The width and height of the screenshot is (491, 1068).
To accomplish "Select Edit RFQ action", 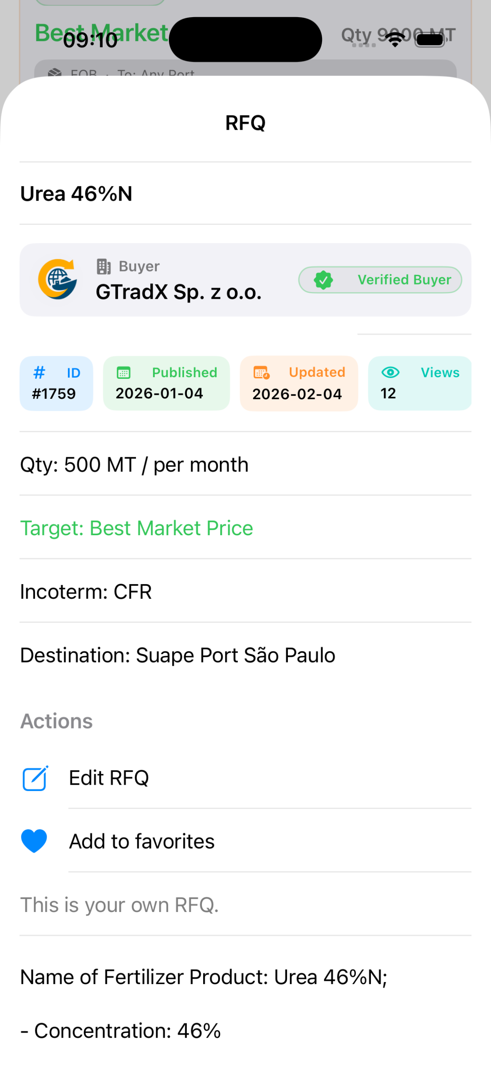I will [109, 778].
